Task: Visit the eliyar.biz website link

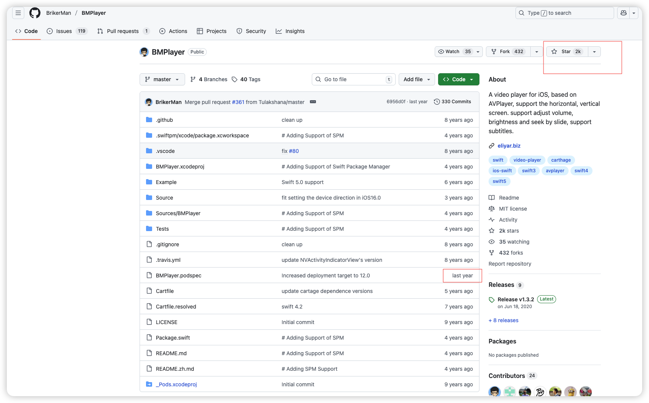Action: click(509, 146)
